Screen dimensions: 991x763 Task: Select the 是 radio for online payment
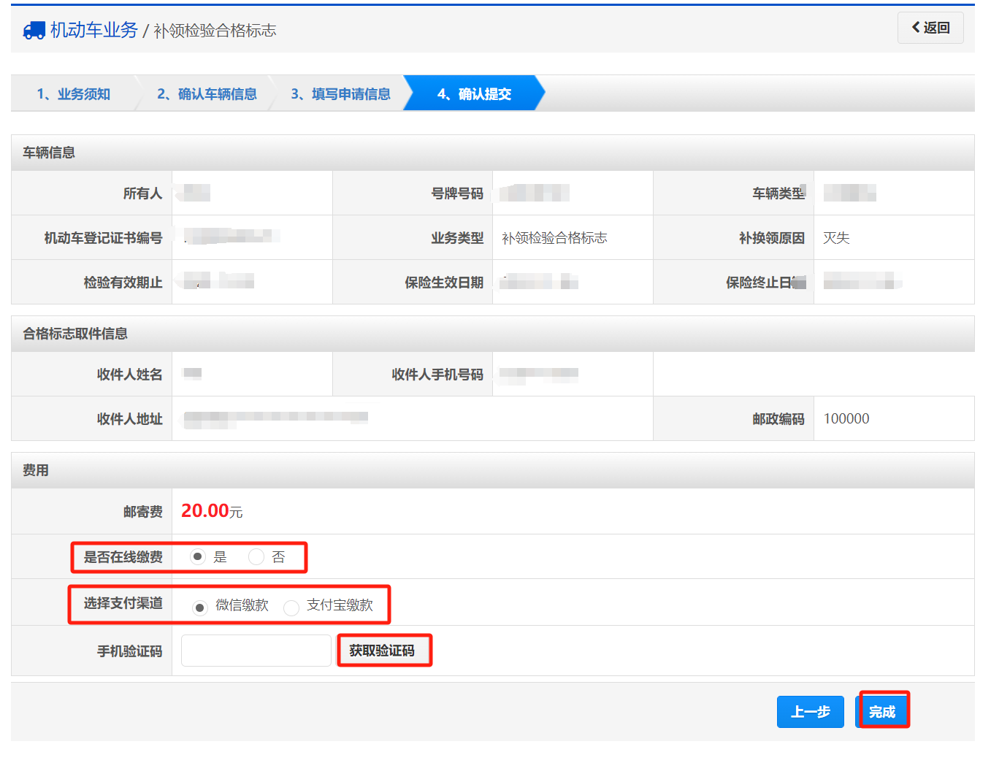tap(196, 556)
